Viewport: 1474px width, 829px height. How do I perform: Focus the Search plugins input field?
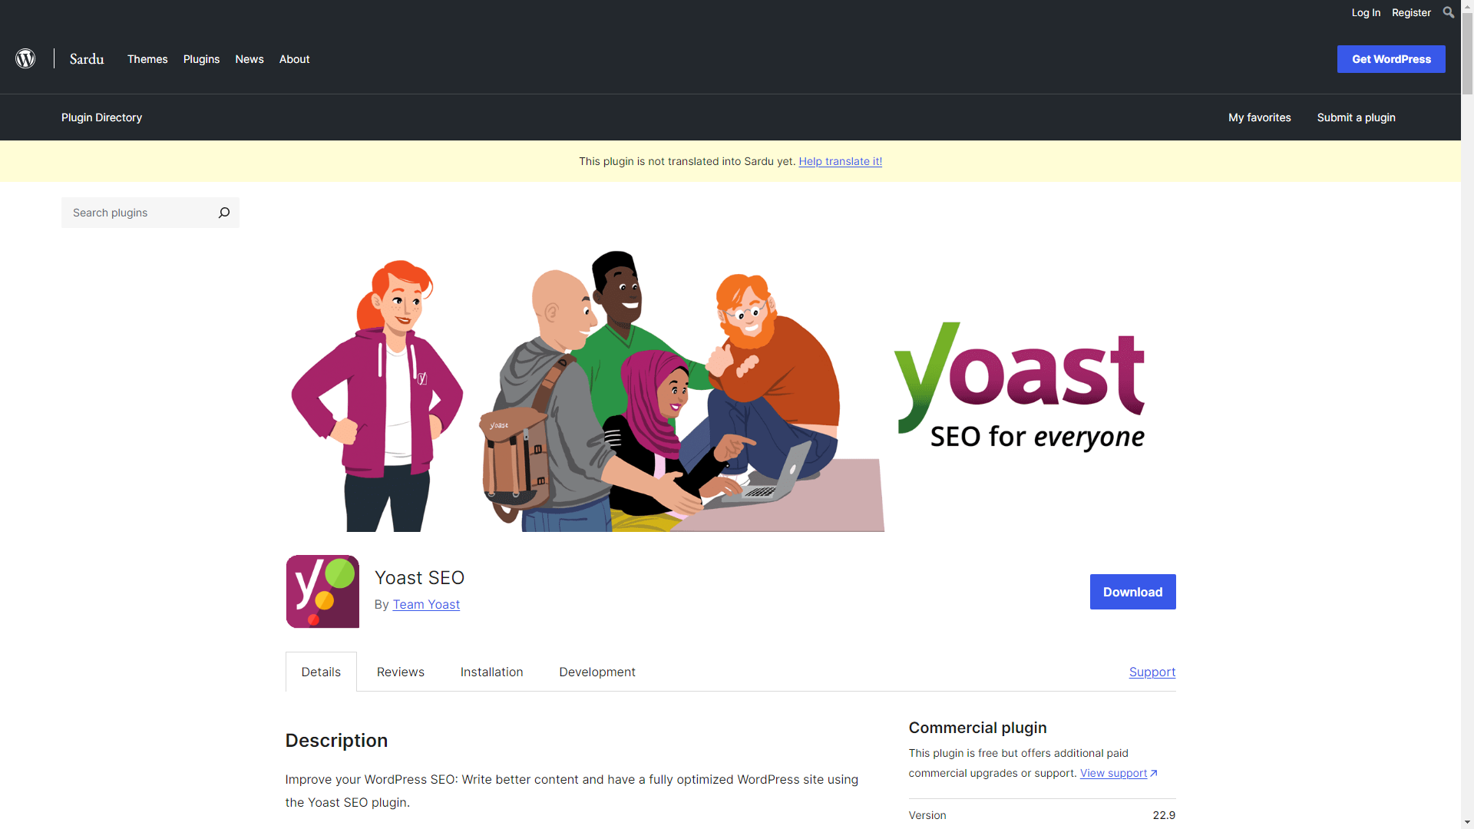pyautogui.click(x=138, y=213)
